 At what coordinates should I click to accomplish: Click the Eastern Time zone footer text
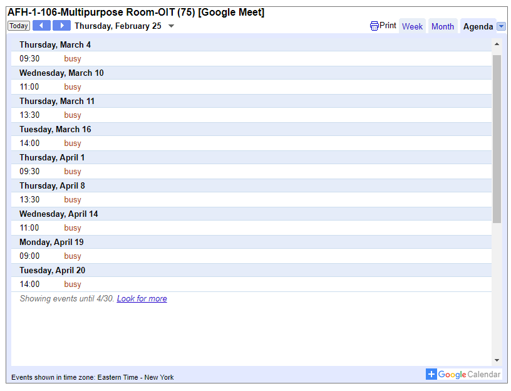pos(93,377)
